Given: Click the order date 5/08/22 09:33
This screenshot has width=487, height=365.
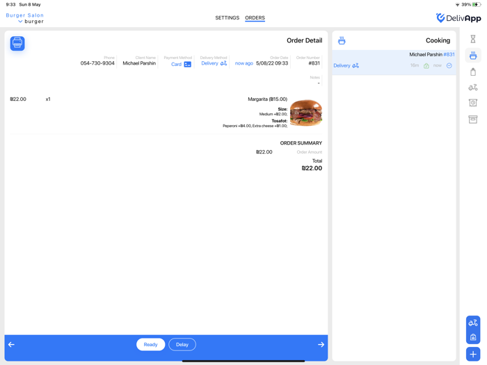Looking at the screenshot, I should point(272,63).
